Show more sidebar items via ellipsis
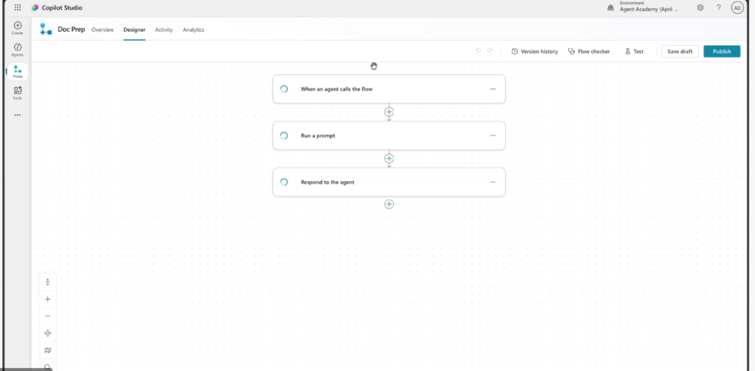 click(x=18, y=115)
